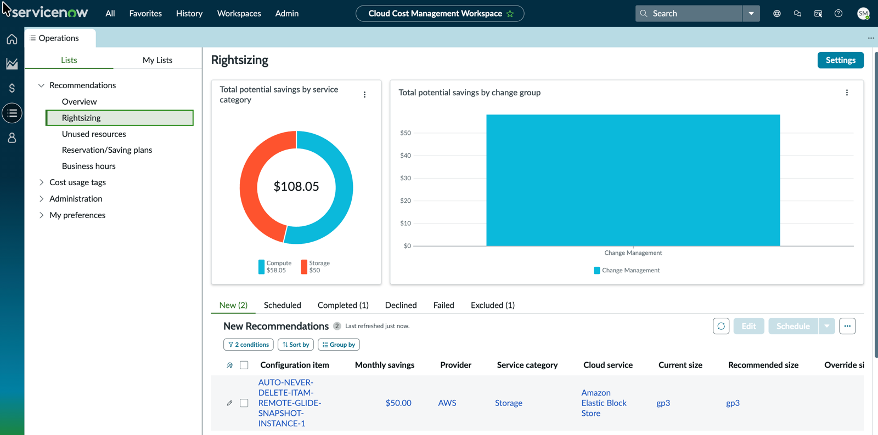Screen dimensions: 878x435
Task: Open the chat bubbles icon in the top bar
Action: (x=797, y=13)
